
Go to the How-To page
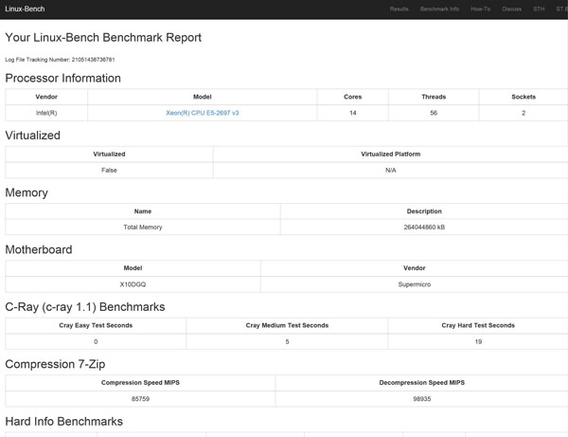(x=480, y=9)
